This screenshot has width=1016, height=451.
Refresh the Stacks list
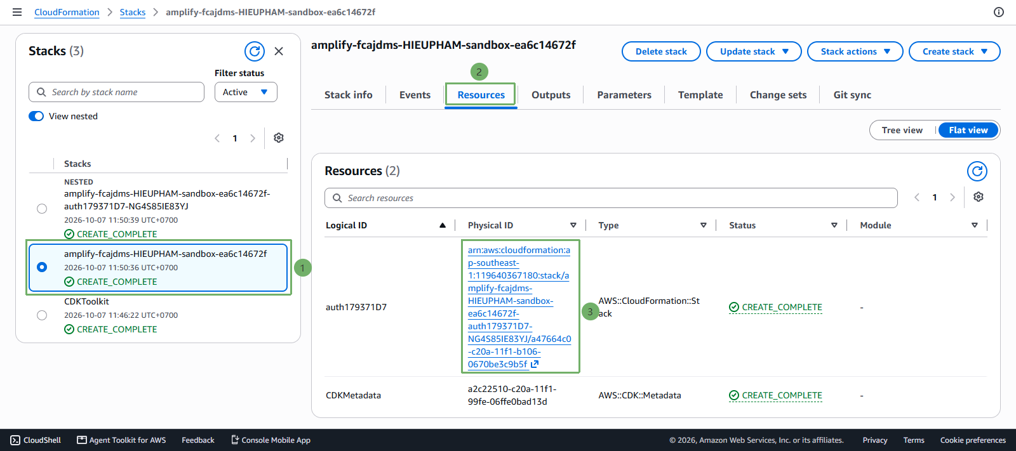[255, 51]
